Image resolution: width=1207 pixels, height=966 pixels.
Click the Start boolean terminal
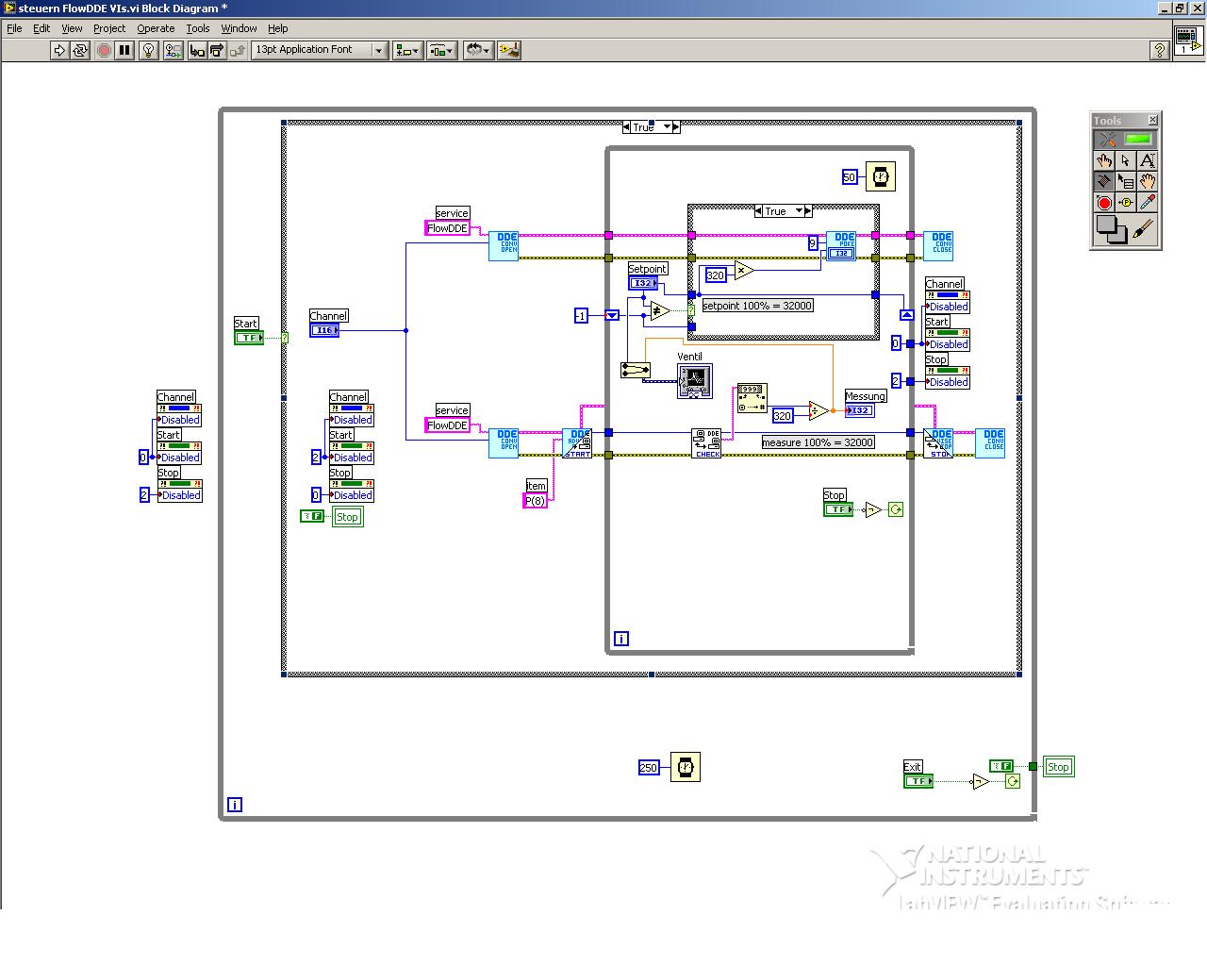click(249, 338)
